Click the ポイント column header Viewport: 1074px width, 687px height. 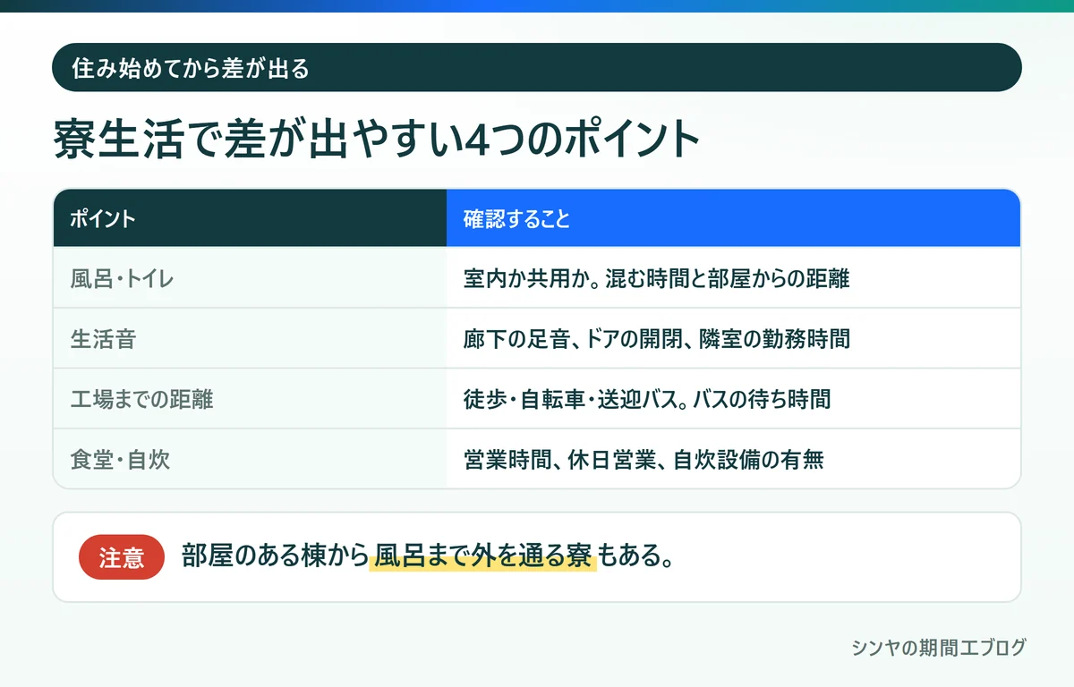250,218
